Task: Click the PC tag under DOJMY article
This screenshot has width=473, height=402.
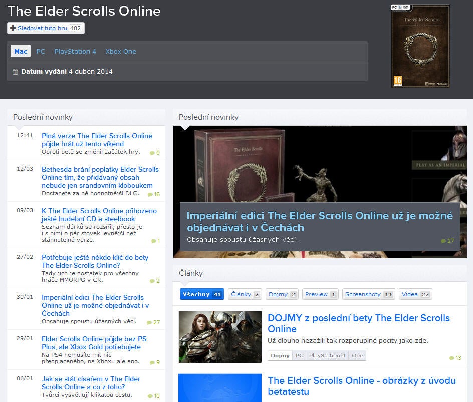Action: (x=299, y=355)
